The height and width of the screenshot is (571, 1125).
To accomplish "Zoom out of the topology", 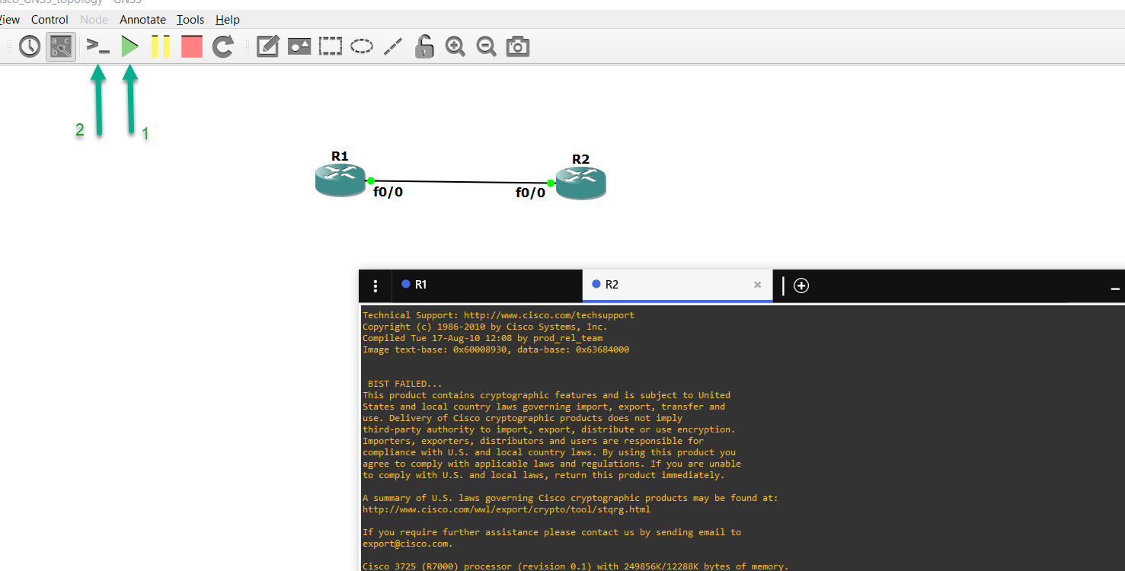I will point(487,47).
